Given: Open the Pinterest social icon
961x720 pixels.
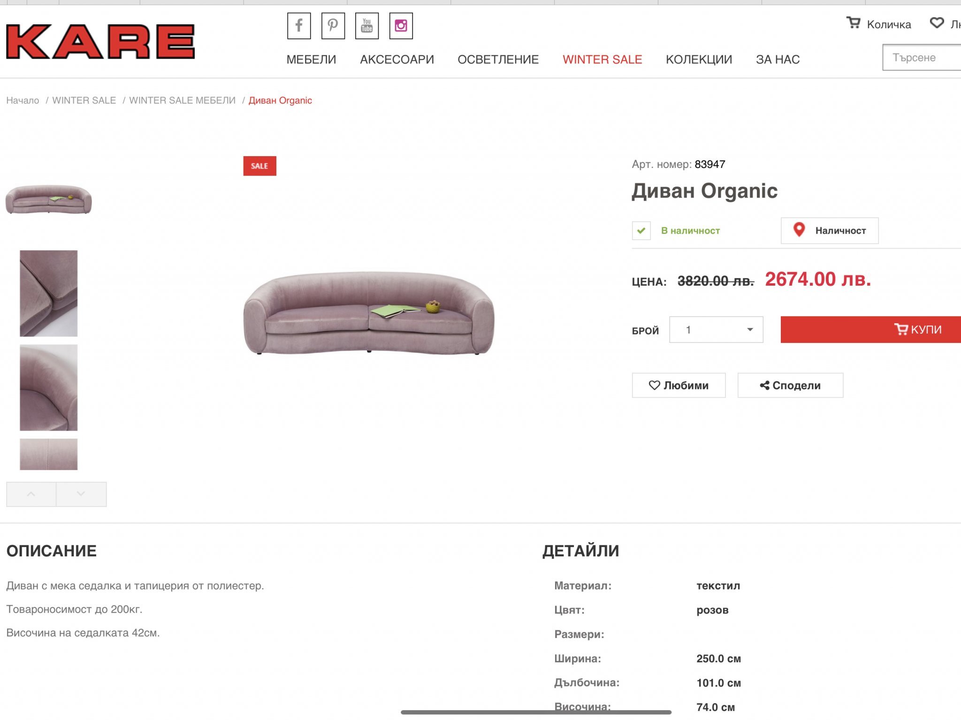Looking at the screenshot, I should 333,26.
